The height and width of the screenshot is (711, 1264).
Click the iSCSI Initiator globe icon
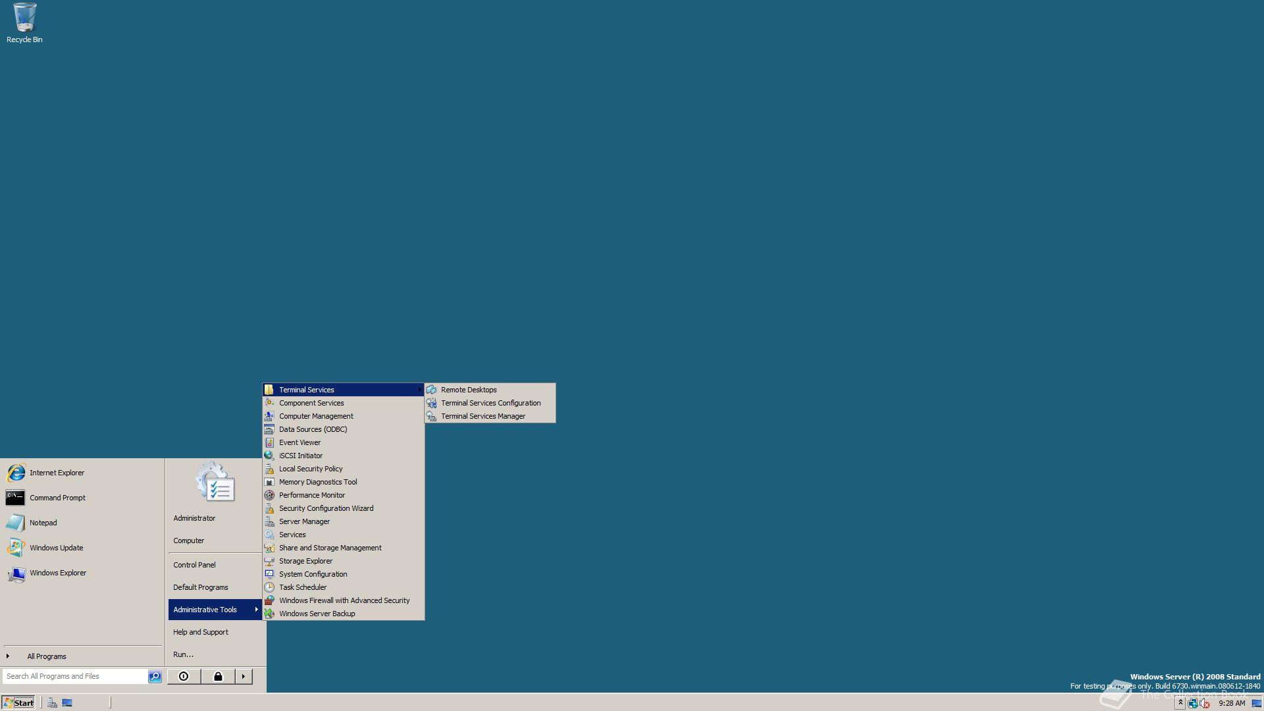(269, 456)
